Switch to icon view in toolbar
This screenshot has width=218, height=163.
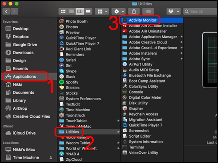pos(63,11)
